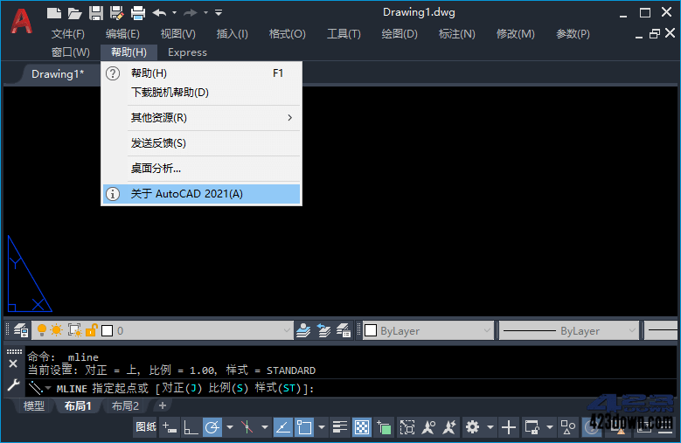Click the 图纸 paper space button
The width and height of the screenshot is (681, 443).
(146, 427)
